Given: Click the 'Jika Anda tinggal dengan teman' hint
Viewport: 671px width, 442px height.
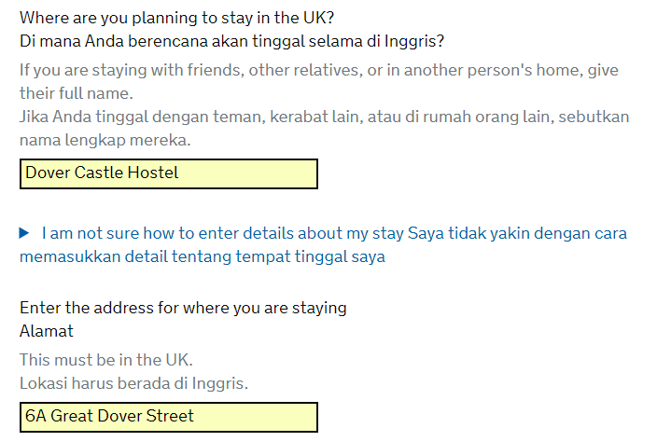Looking at the screenshot, I should (324, 117).
